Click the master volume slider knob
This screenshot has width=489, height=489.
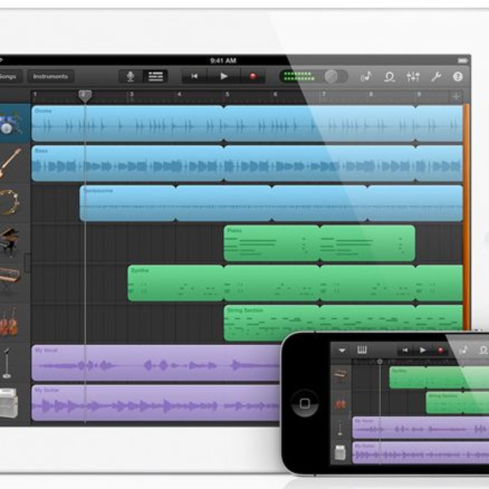tap(331, 77)
